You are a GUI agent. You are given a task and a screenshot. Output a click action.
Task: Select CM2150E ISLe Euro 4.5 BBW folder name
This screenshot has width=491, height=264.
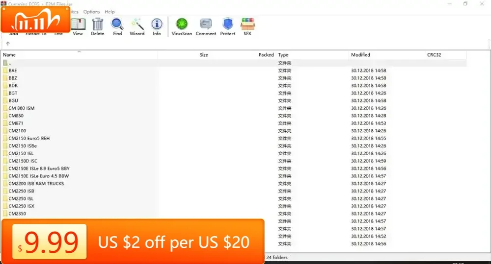click(x=38, y=176)
